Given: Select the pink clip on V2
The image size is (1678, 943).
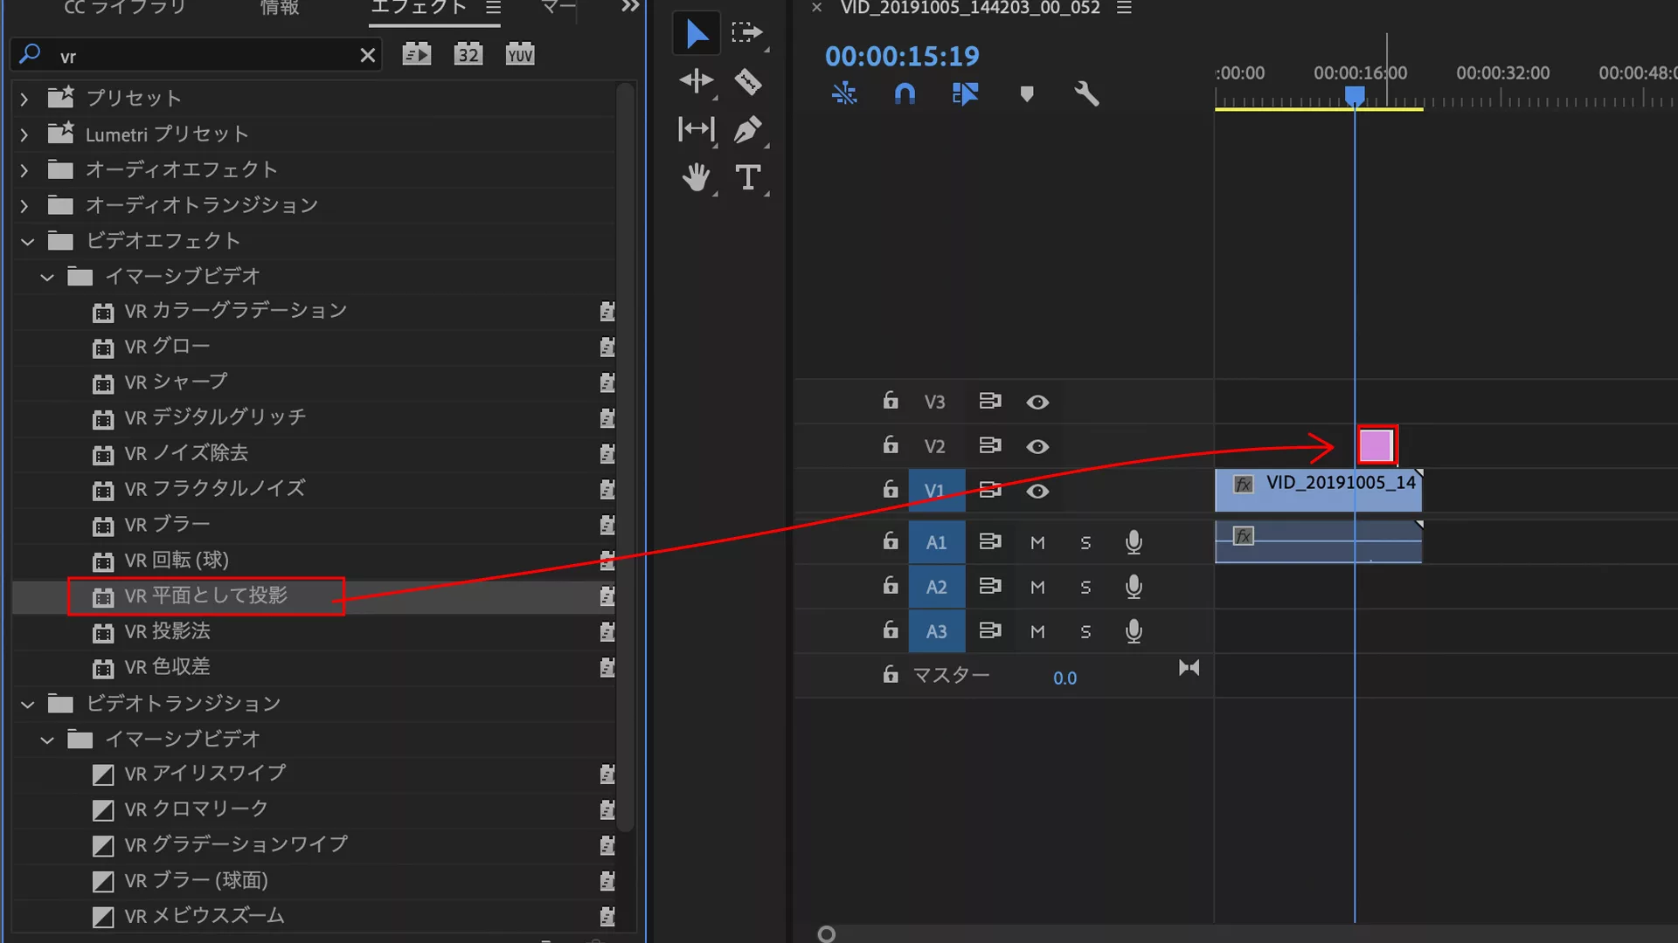Looking at the screenshot, I should pyautogui.click(x=1376, y=446).
